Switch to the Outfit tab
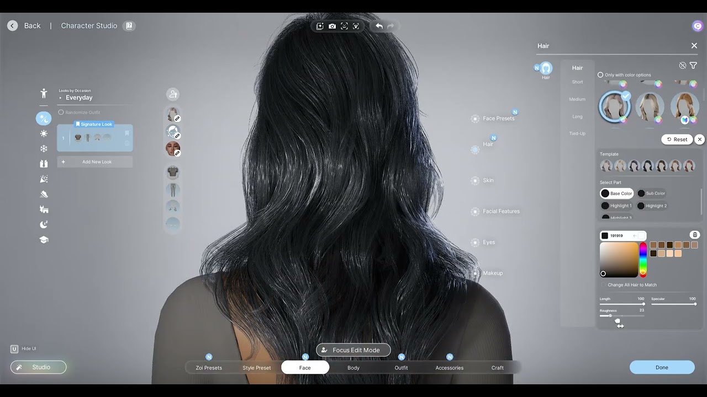Screen dimensions: 707x397 tap(402, 368)
